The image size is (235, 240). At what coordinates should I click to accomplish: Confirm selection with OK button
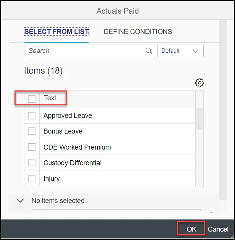[x=192, y=229]
